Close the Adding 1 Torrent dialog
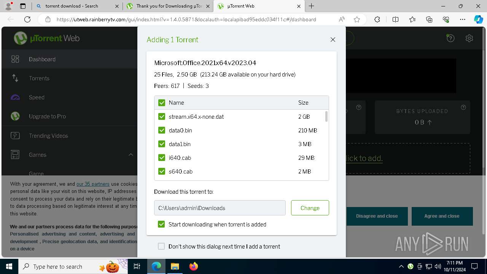487x274 pixels. pyautogui.click(x=333, y=40)
